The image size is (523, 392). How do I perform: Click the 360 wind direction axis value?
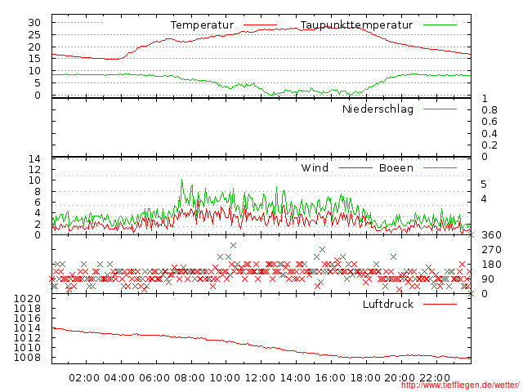[x=491, y=235]
